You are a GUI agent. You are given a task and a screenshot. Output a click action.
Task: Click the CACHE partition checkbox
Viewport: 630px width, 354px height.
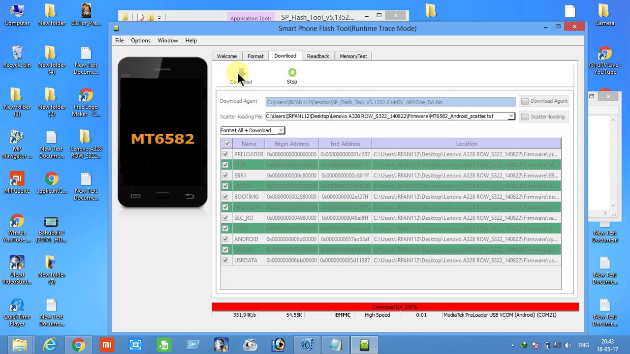click(225, 250)
